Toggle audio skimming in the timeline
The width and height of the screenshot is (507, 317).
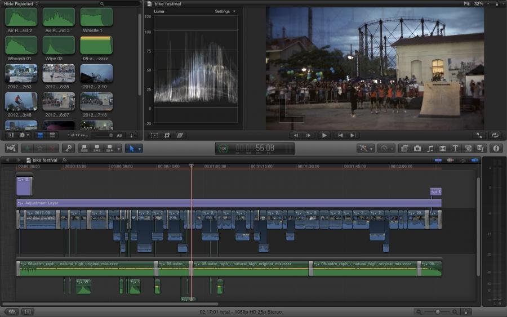pyautogui.click(x=450, y=160)
